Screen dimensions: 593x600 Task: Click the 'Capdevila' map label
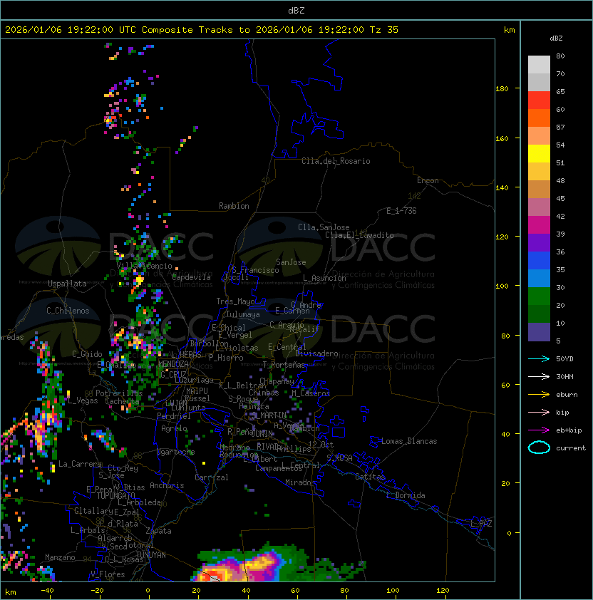(192, 277)
